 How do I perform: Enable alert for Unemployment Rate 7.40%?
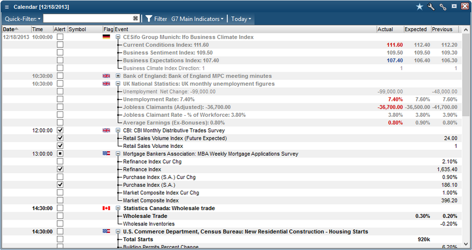(60, 99)
